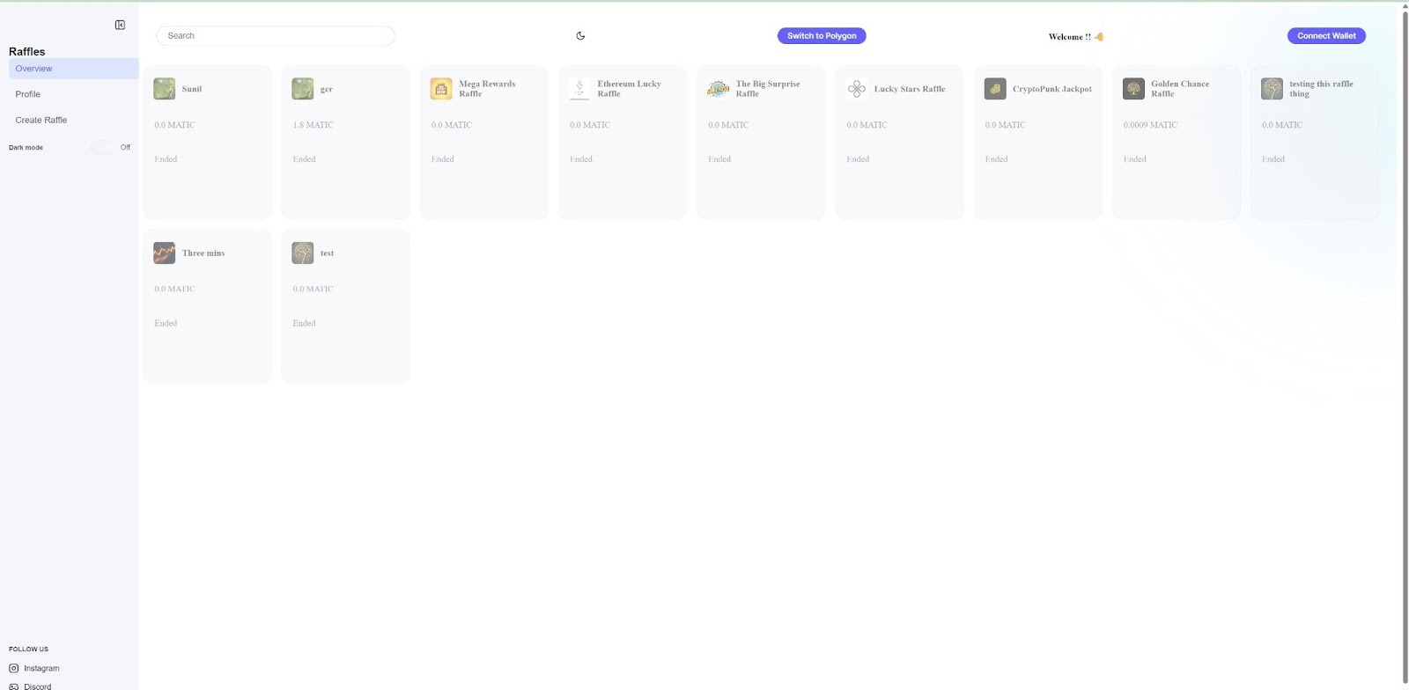Click the Switch to Polygon button
1409x690 pixels.
click(822, 36)
